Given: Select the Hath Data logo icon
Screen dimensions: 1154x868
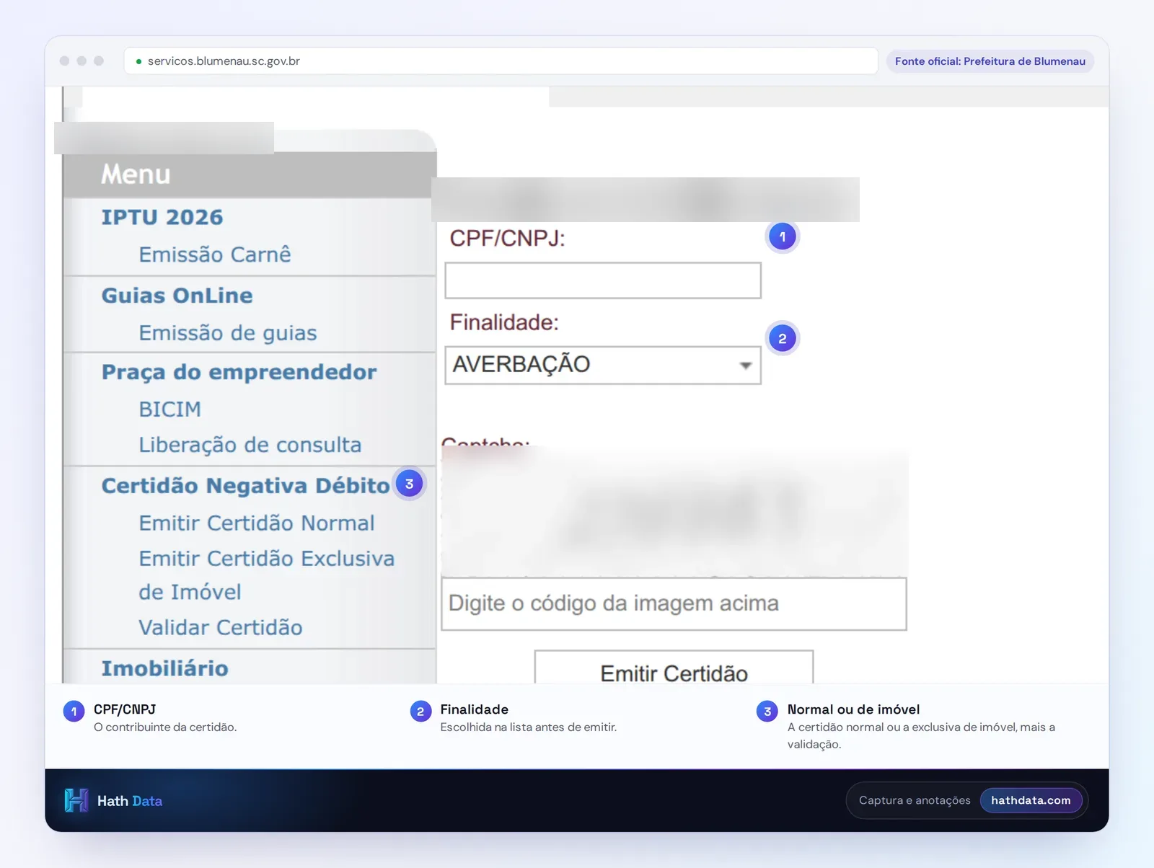Looking at the screenshot, I should [76, 800].
